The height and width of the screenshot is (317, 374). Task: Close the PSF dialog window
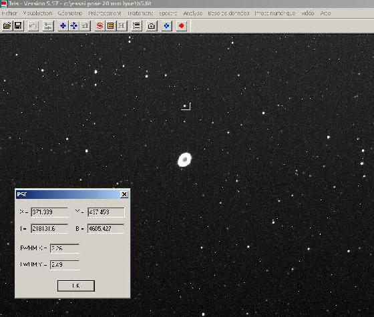[124, 194]
